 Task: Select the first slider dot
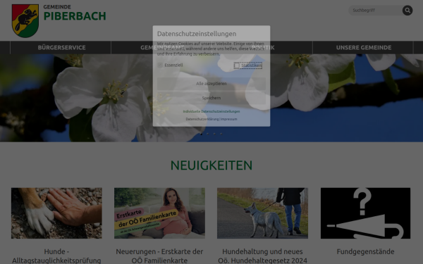coord(201,134)
